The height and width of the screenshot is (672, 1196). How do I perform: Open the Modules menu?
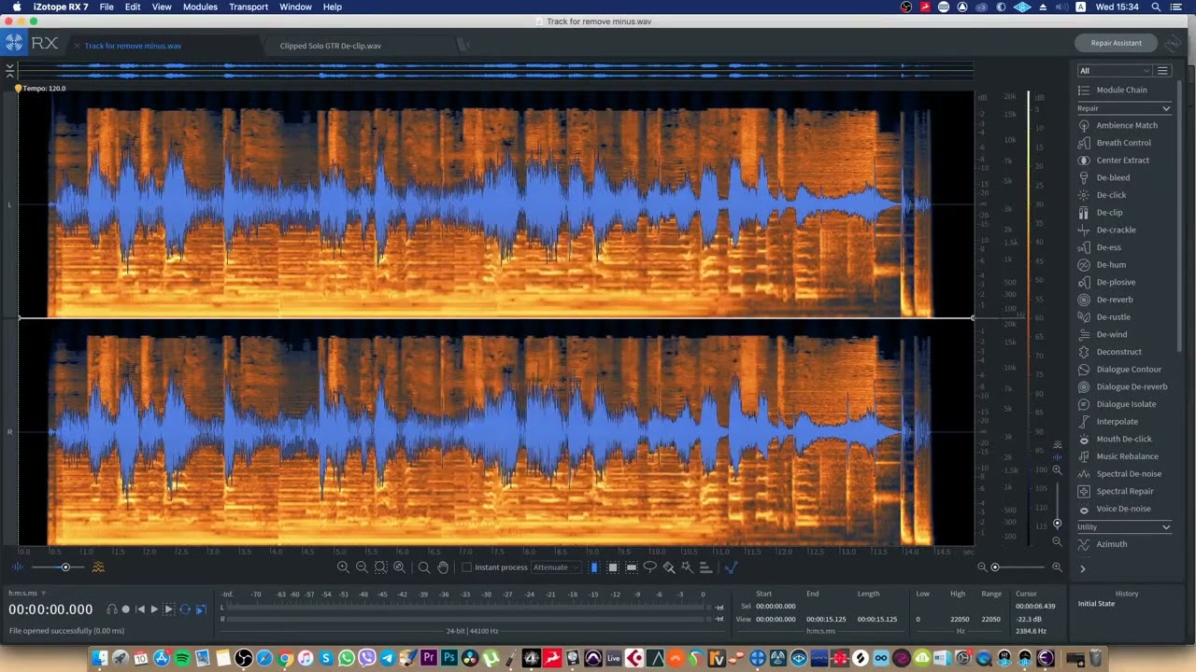click(200, 7)
